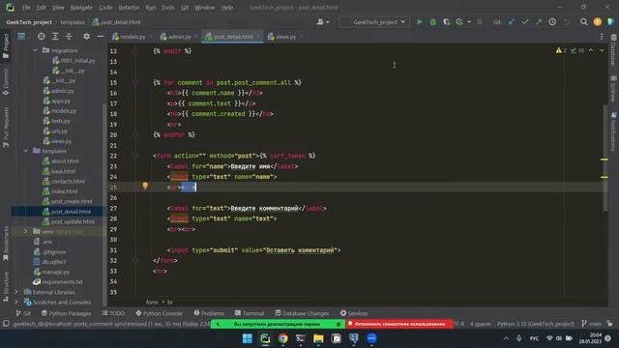Push commits with the Git arrow icon
This screenshot has width=619, height=348.
[x=539, y=22]
